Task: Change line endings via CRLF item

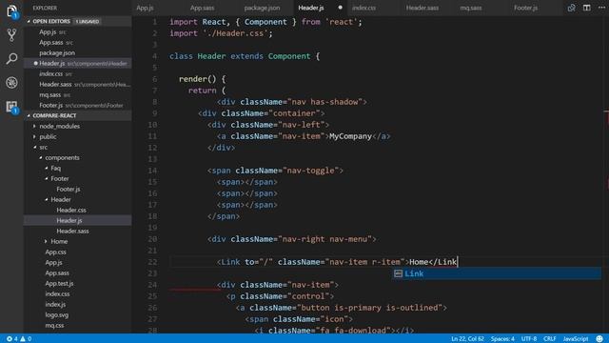Action: 550,339
